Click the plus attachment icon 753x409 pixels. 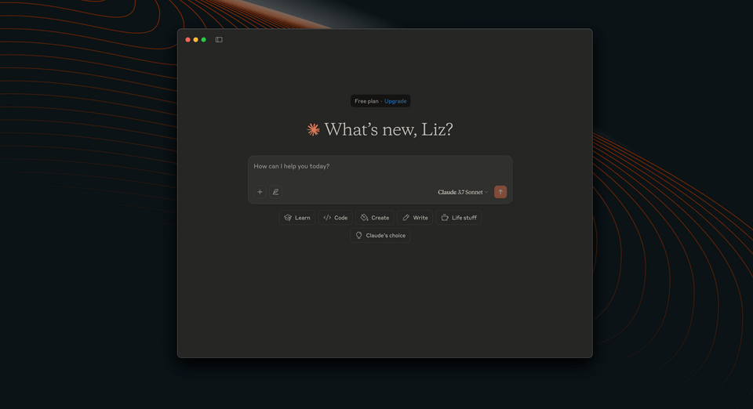tap(260, 192)
